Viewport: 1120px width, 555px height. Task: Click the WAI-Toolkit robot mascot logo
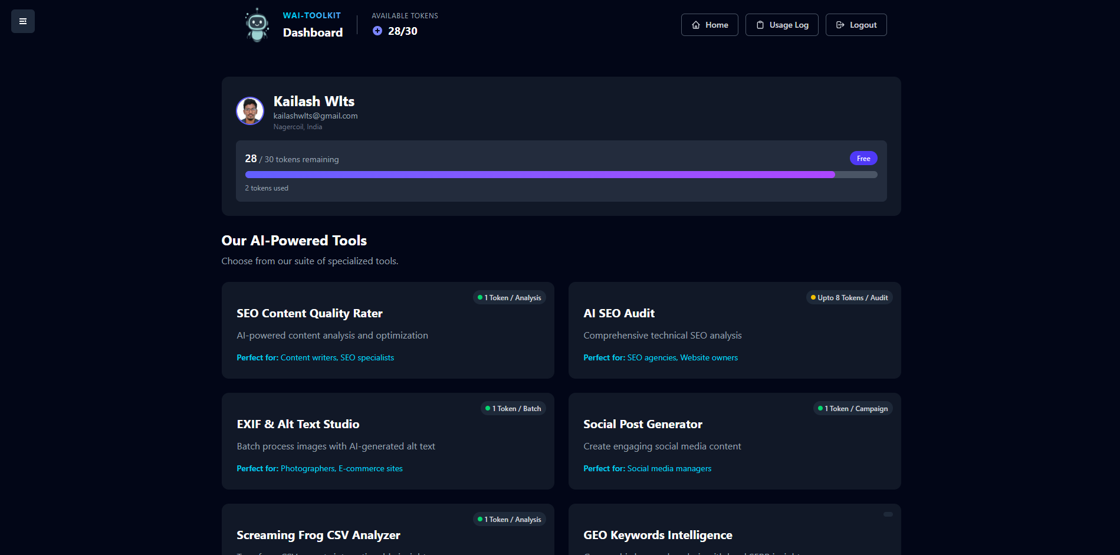click(256, 25)
